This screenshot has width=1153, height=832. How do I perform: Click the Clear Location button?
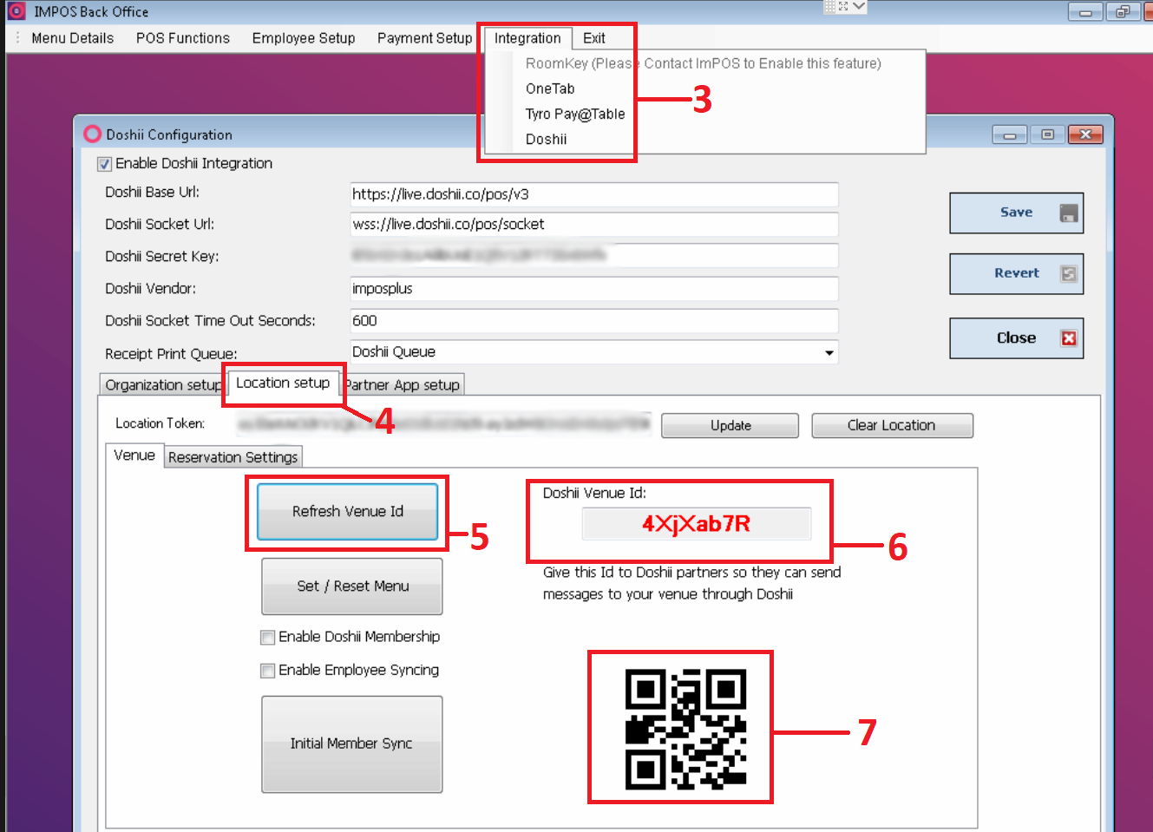892,426
